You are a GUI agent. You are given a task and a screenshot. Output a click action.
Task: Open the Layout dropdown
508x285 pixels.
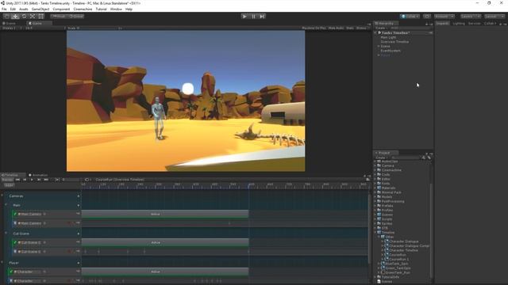tap(494, 16)
